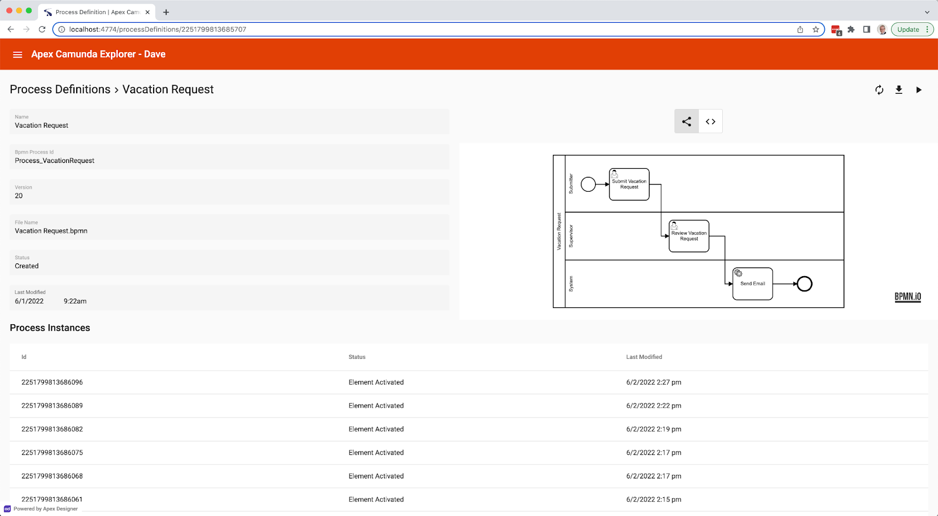Click the 6/2/2022 2:27 pm timestamp
The height and width of the screenshot is (516, 938).
click(x=654, y=382)
